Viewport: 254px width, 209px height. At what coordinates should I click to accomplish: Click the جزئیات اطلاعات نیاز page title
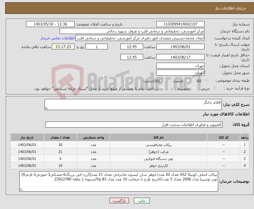click(231, 8)
